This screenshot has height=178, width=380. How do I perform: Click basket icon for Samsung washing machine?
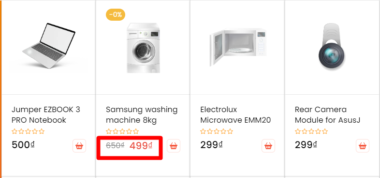coord(174,146)
